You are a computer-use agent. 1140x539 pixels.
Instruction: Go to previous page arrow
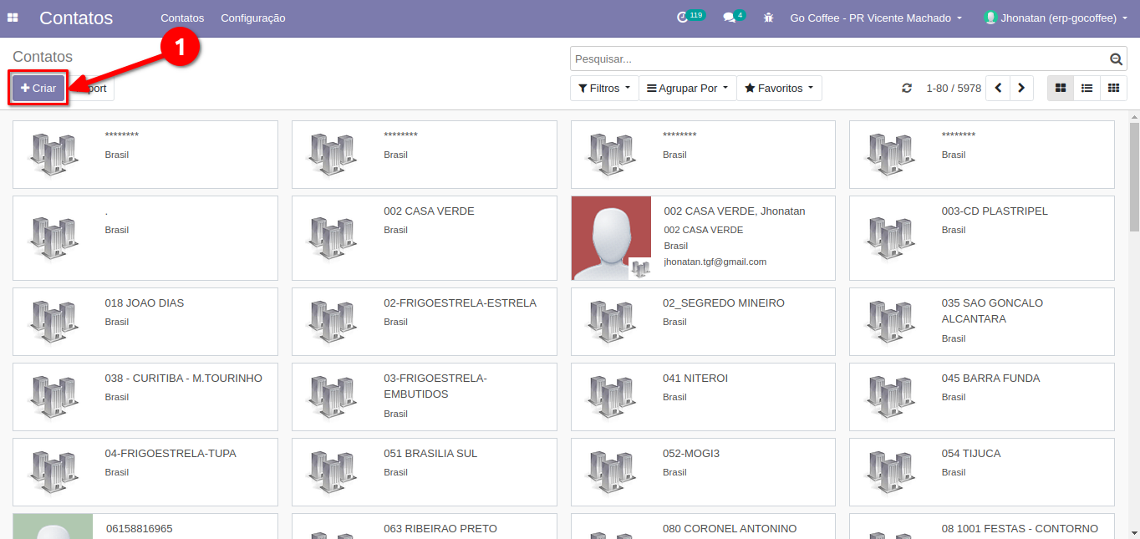point(998,89)
